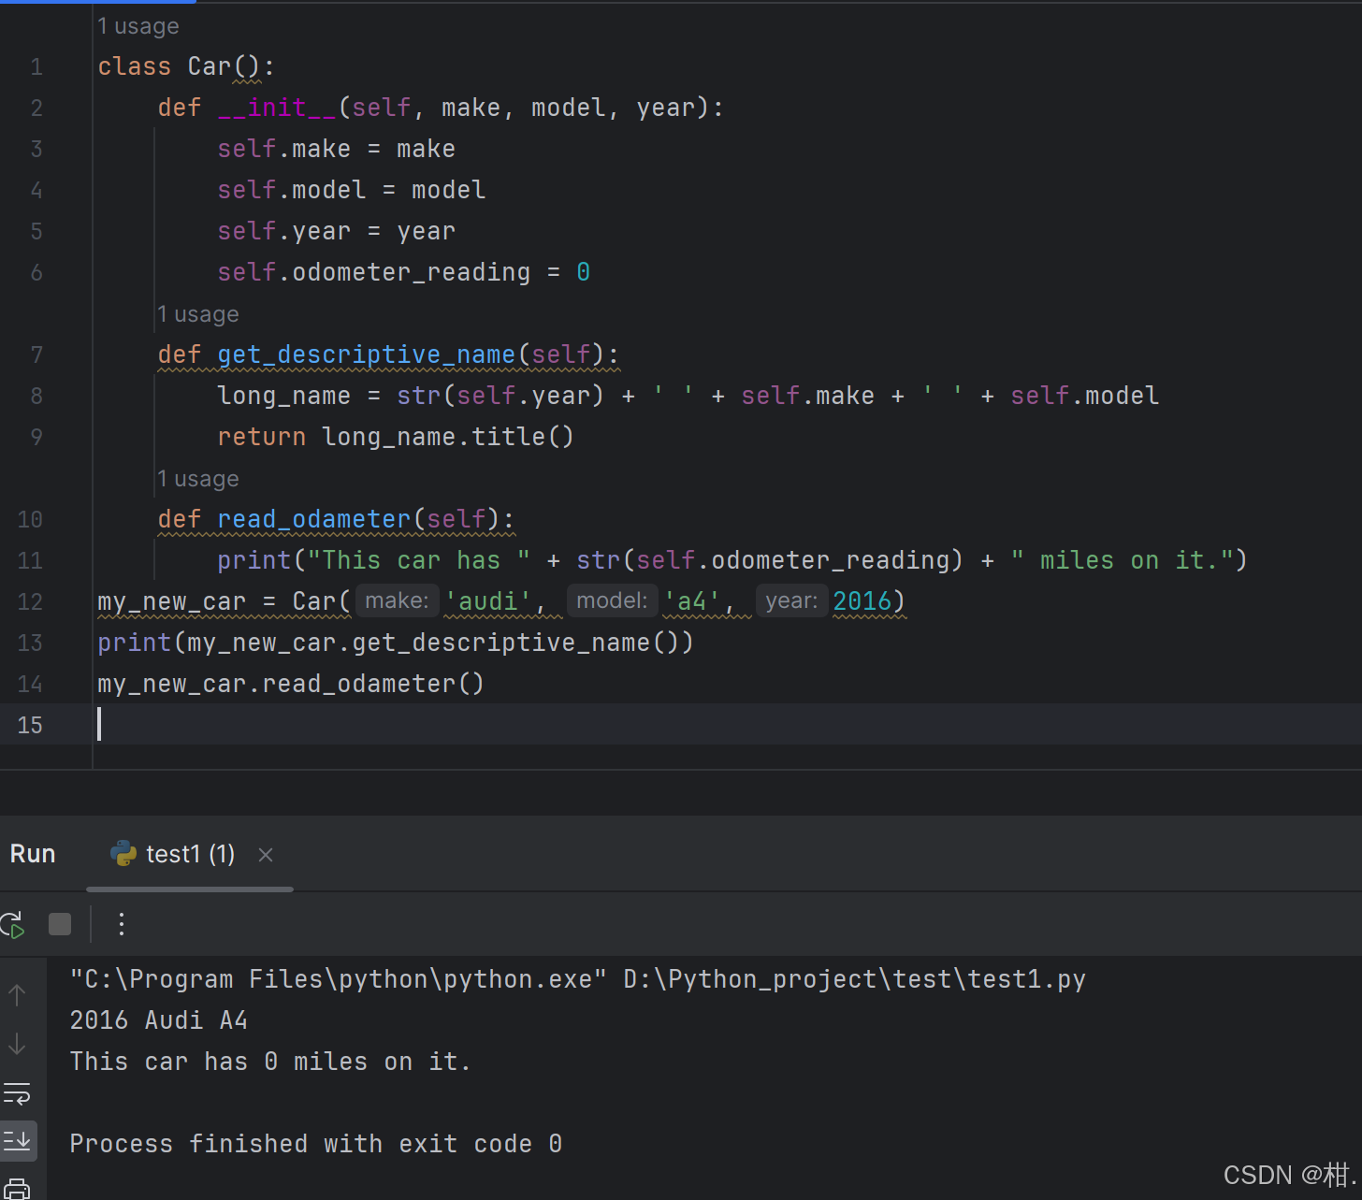
Task: Place cursor on empty line 15
Action: tap(281, 724)
